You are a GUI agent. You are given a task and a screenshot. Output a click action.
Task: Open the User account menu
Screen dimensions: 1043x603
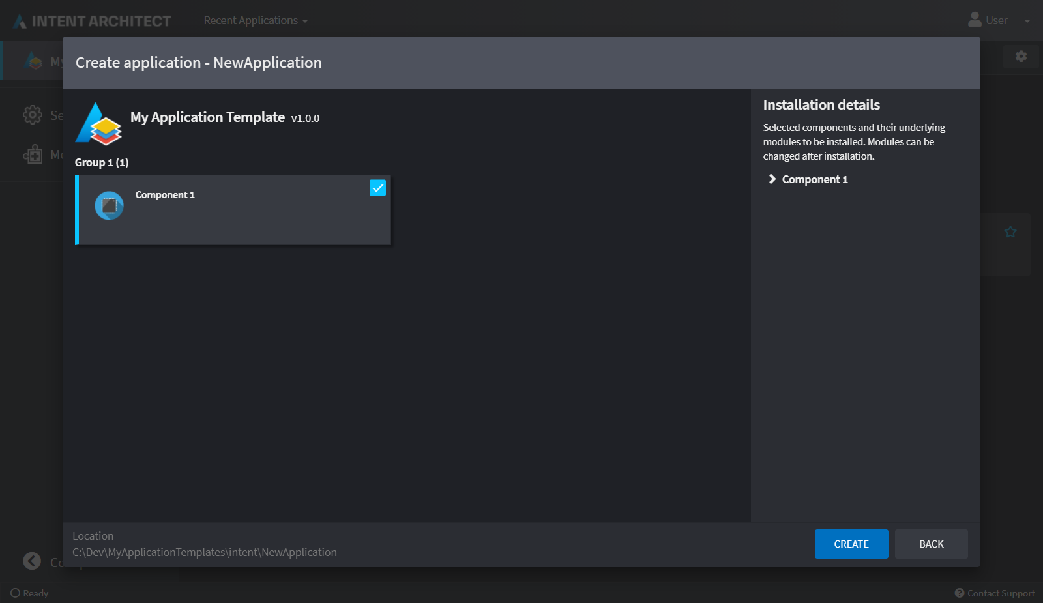(x=999, y=20)
